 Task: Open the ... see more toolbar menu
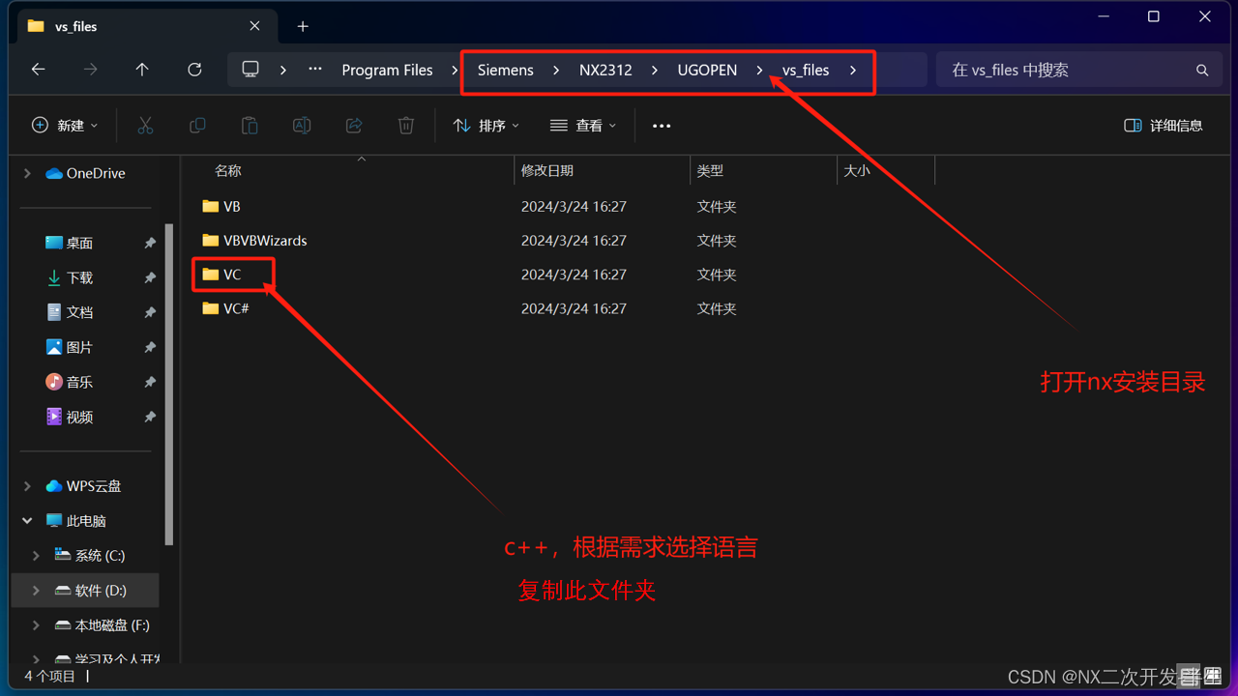click(x=661, y=125)
